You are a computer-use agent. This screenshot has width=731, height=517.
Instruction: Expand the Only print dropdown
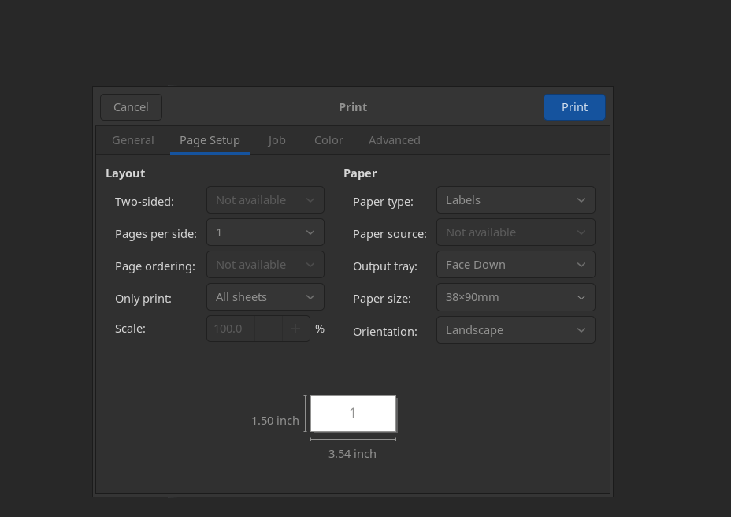pyautogui.click(x=265, y=297)
